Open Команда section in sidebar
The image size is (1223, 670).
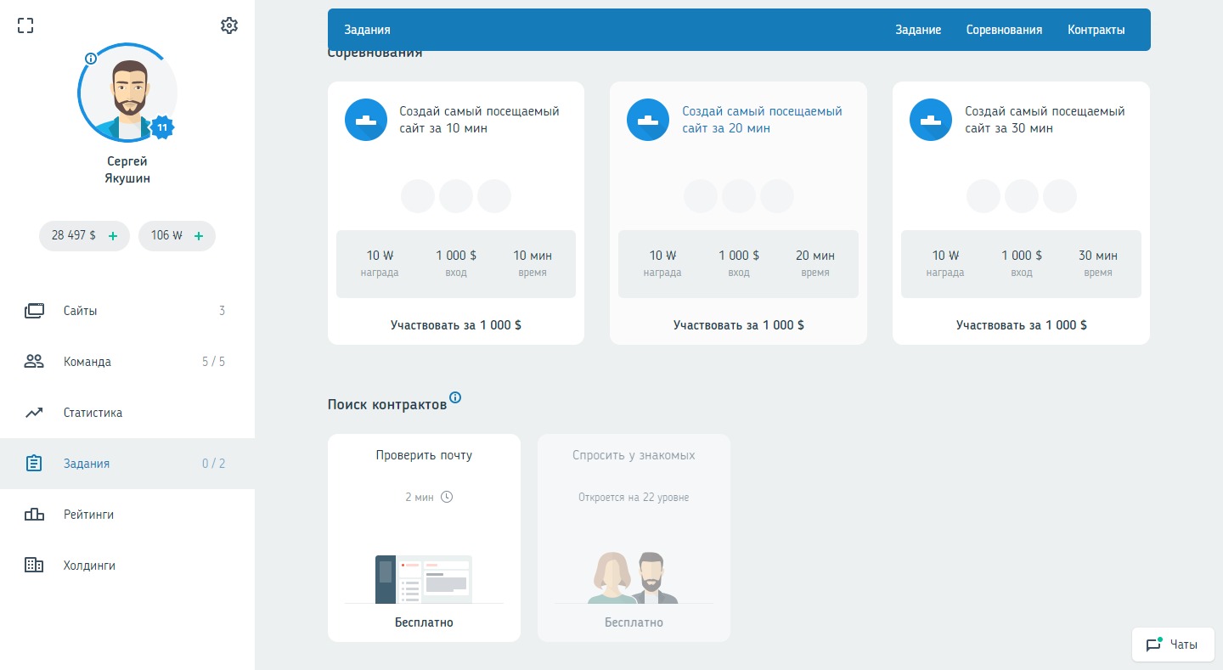87,362
